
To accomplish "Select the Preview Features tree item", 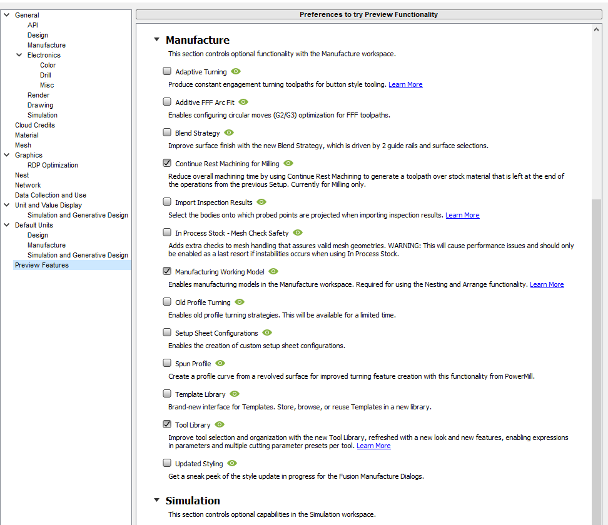I will pyautogui.click(x=41, y=266).
